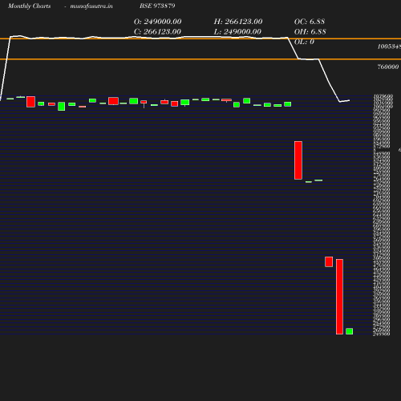Image resolution: width=401 pixels, height=401 pixels.
Task: Click the tallest red candlestick
Action: [339, 297]
